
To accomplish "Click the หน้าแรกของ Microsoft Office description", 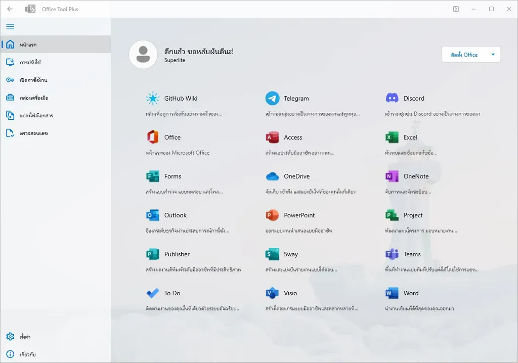I will tap(178, 153).
